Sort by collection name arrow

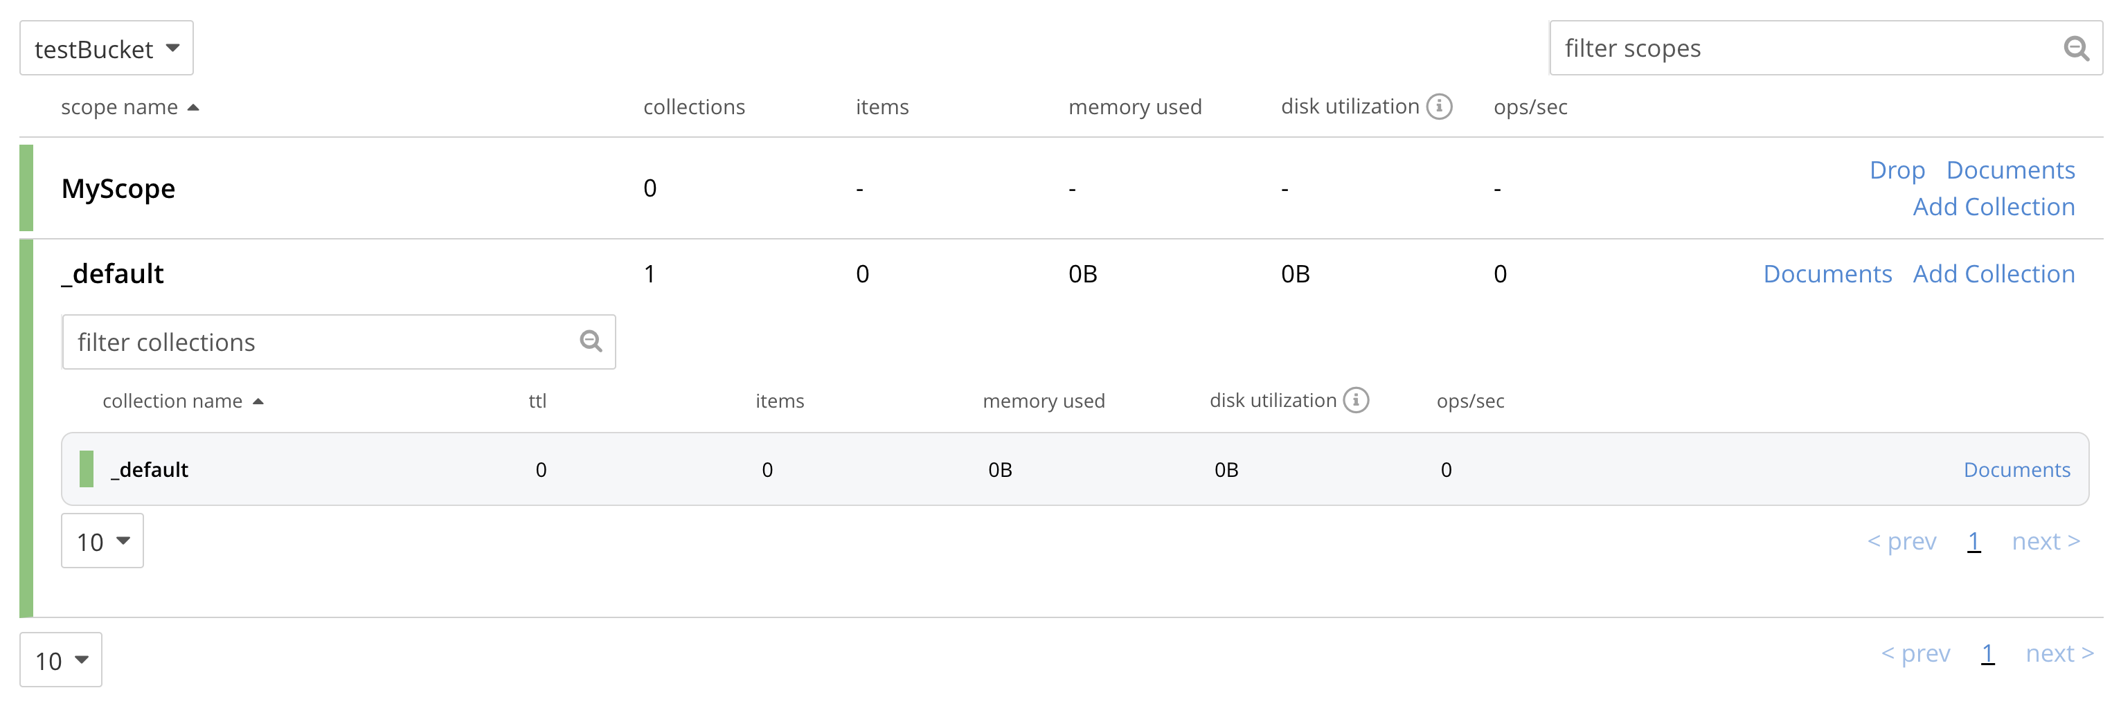click(x=258, y=401)
